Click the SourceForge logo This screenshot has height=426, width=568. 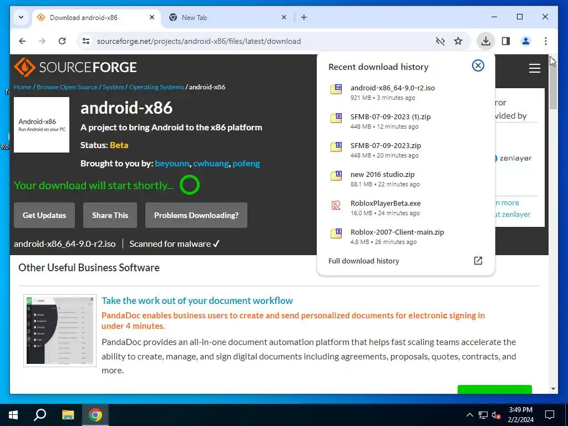click(x=75, y=67)
